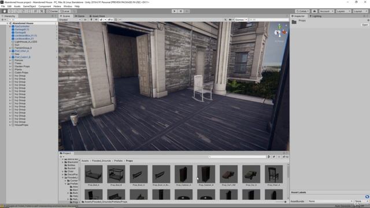Image resolution: width=370 pixels, height=208 pixels.
Task: Click the plus button in the Project panel
Action: (61, 157)
